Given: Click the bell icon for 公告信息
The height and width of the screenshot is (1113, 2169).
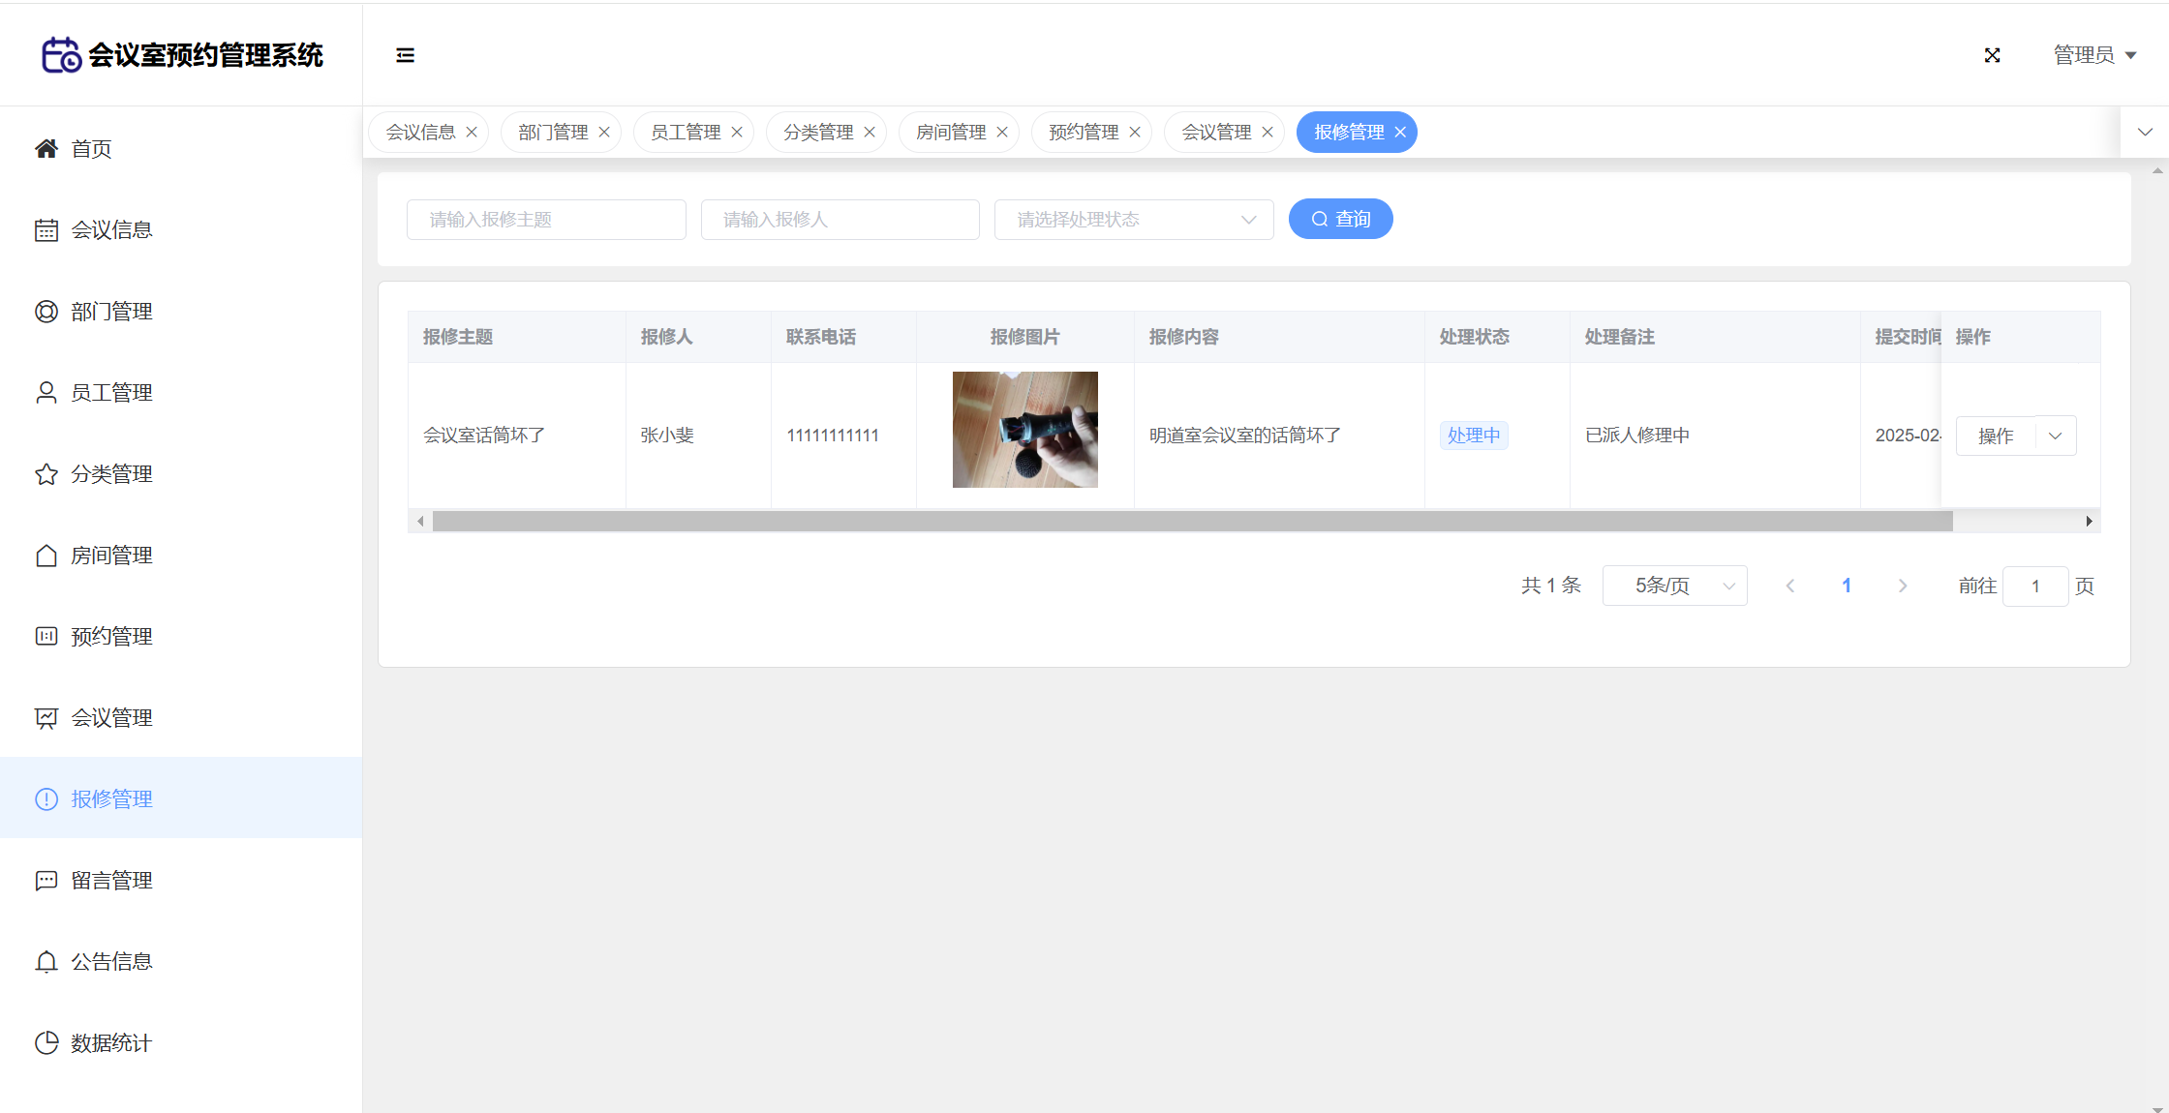Looking at the screenshot, I should coord(46,962).
